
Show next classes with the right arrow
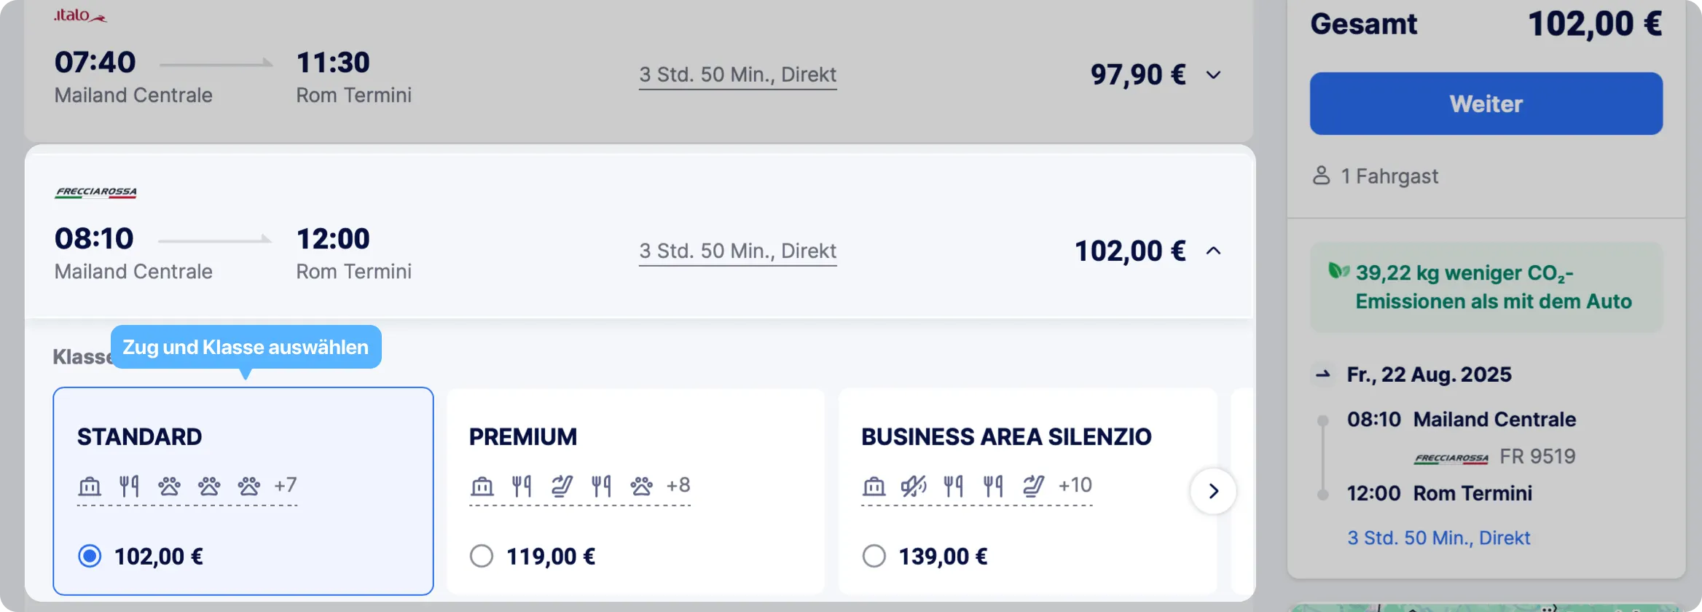coord(1213,491)
